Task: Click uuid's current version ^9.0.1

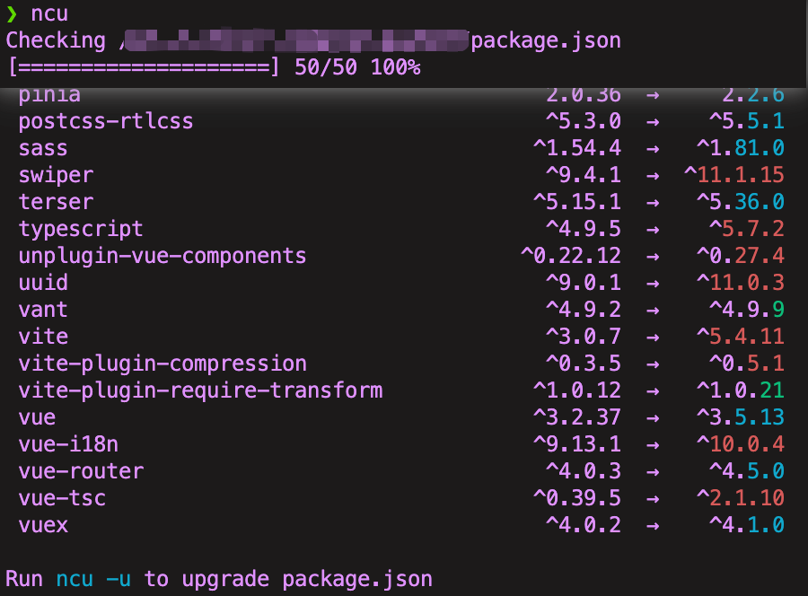Action: pyautogui.click(x=583, y=283)
